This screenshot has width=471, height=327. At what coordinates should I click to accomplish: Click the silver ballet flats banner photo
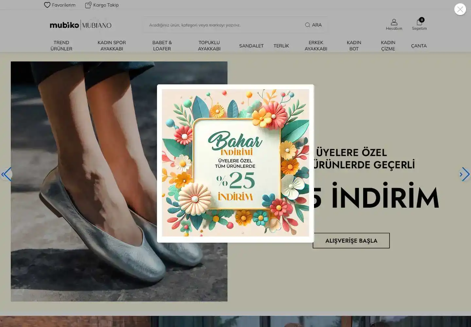click(x=119, y=181)
